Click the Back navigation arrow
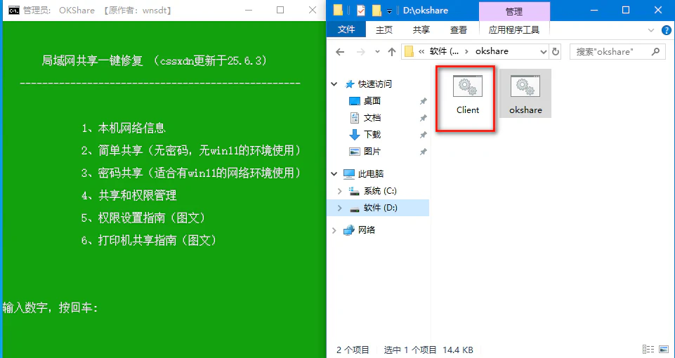 click(340, 52)
